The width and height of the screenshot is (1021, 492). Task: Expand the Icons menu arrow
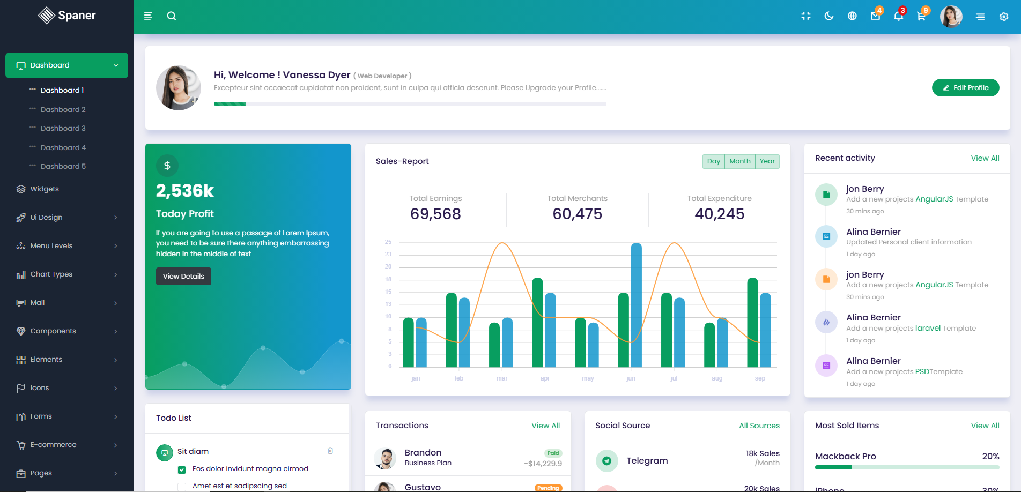pos(116,388)
